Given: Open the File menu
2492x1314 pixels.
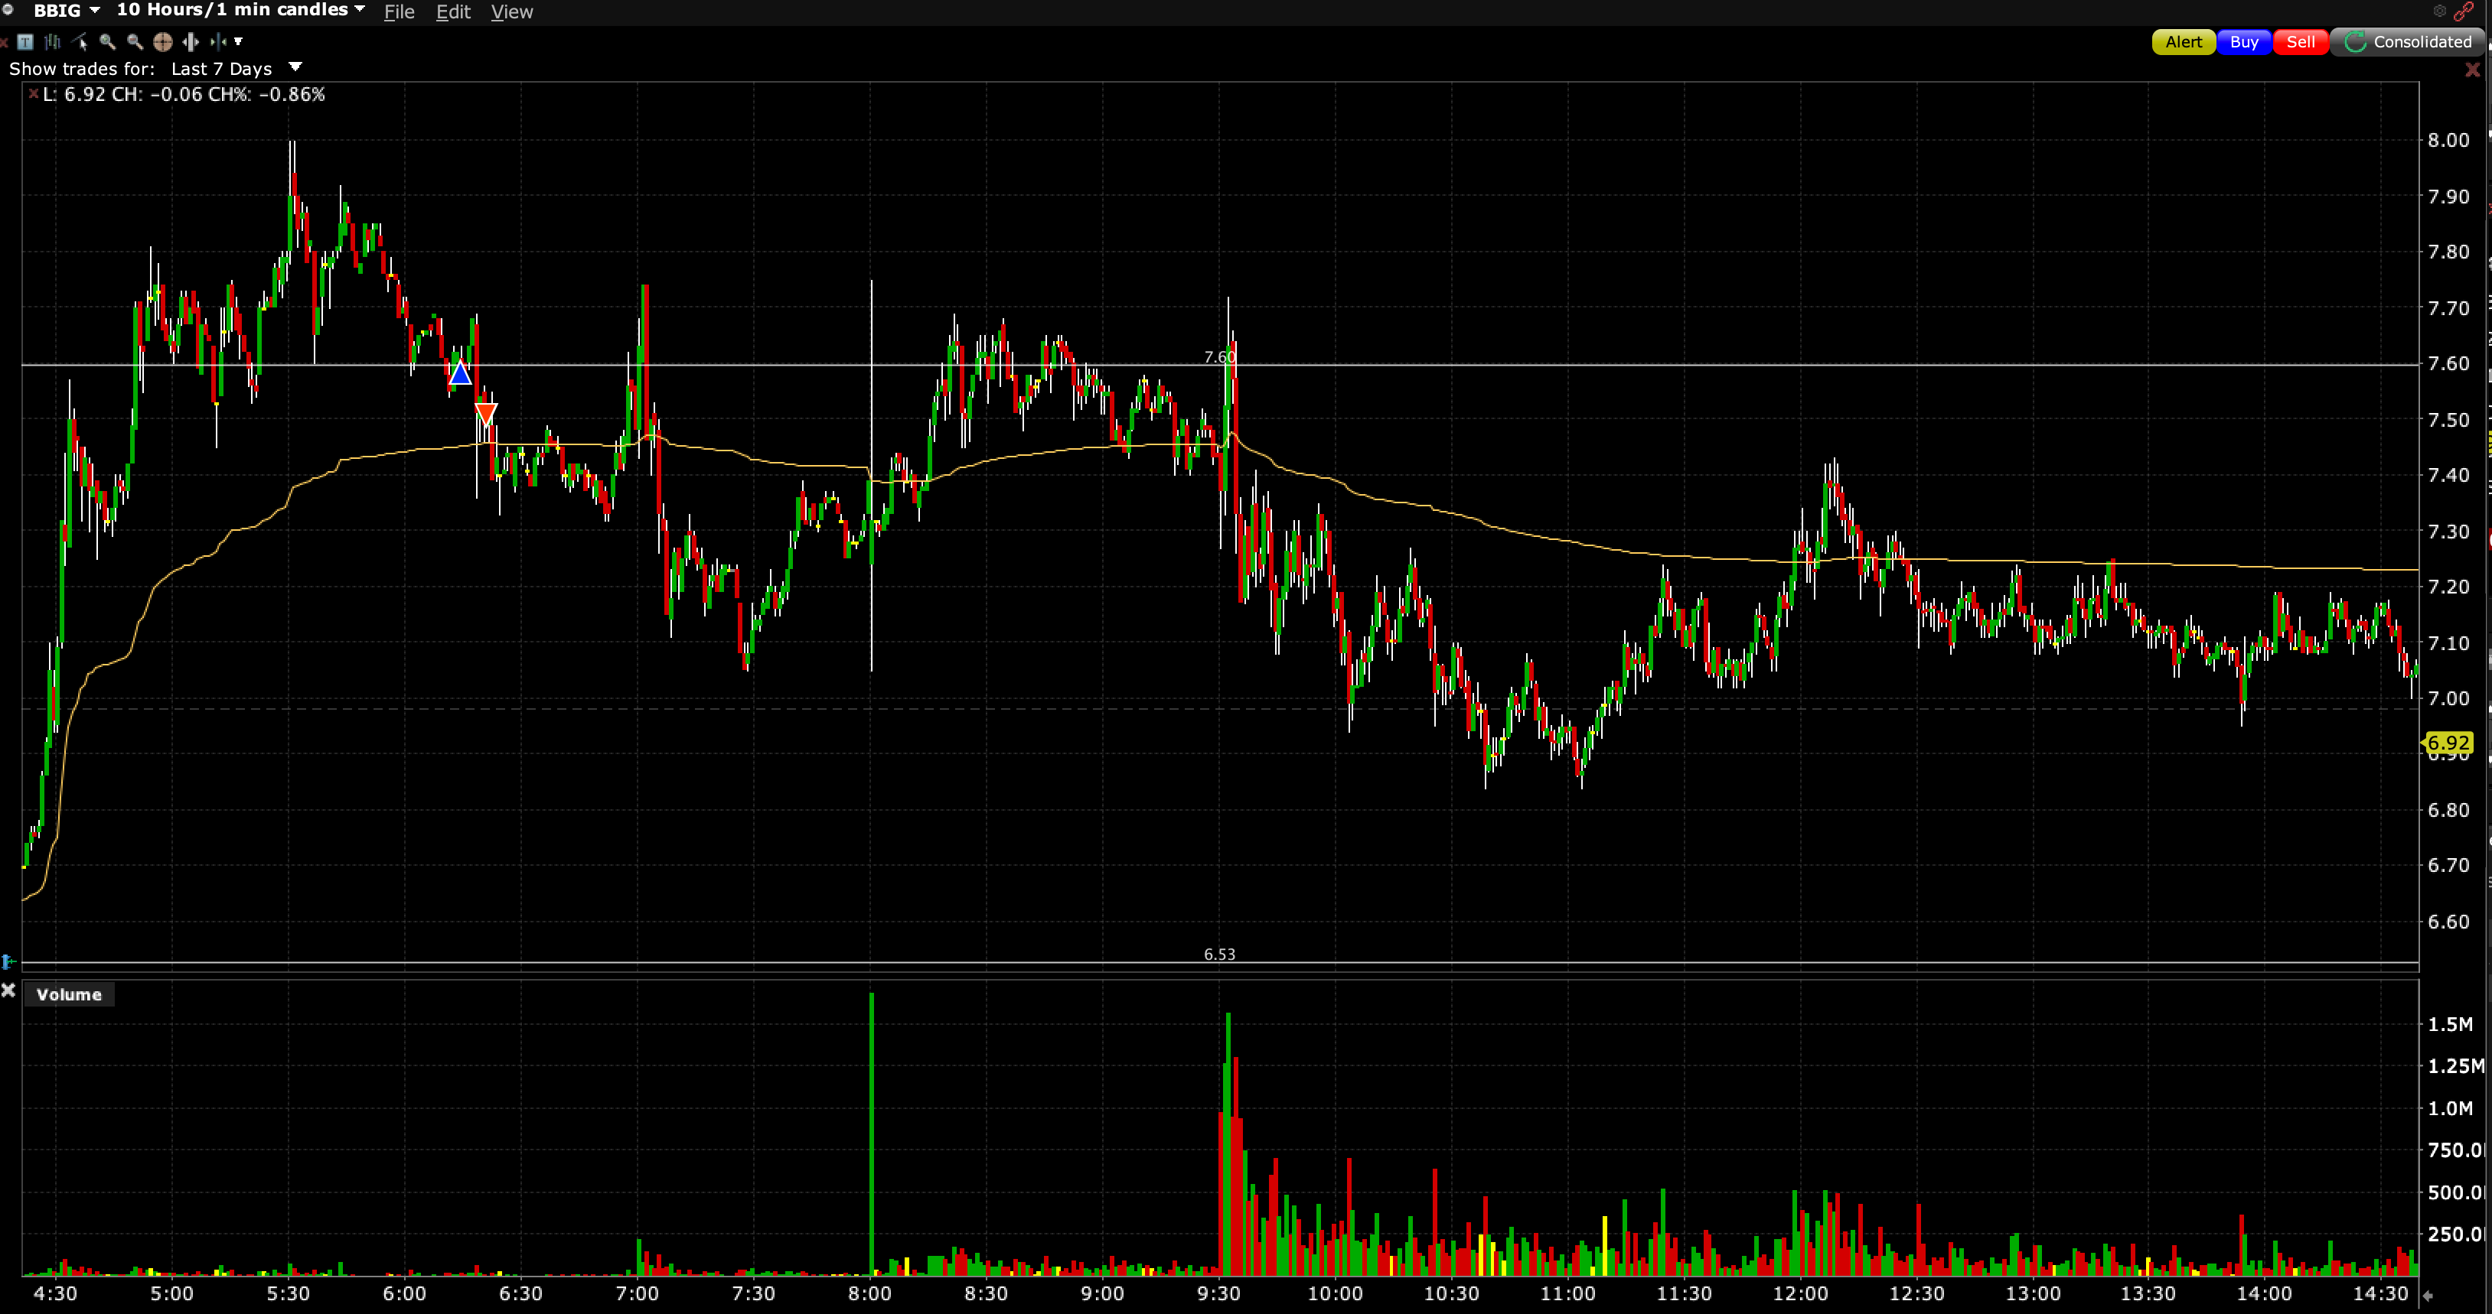Looking at the screenshot, I should pyautogui.click(x=399, y=11).
